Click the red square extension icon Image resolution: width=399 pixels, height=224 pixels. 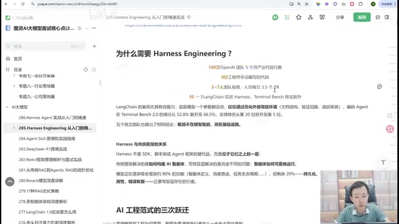(x=352, y=4)
